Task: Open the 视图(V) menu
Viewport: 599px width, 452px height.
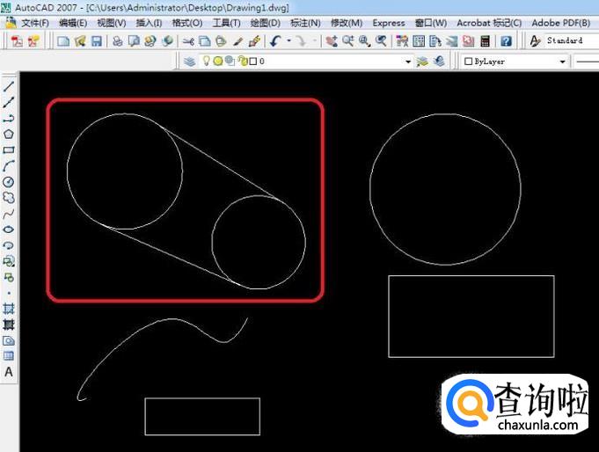Action: tap(111, 23)
